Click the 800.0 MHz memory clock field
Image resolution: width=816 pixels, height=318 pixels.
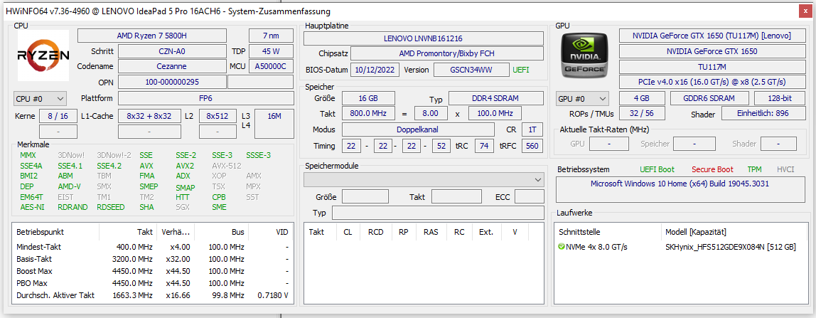point(368,113)
